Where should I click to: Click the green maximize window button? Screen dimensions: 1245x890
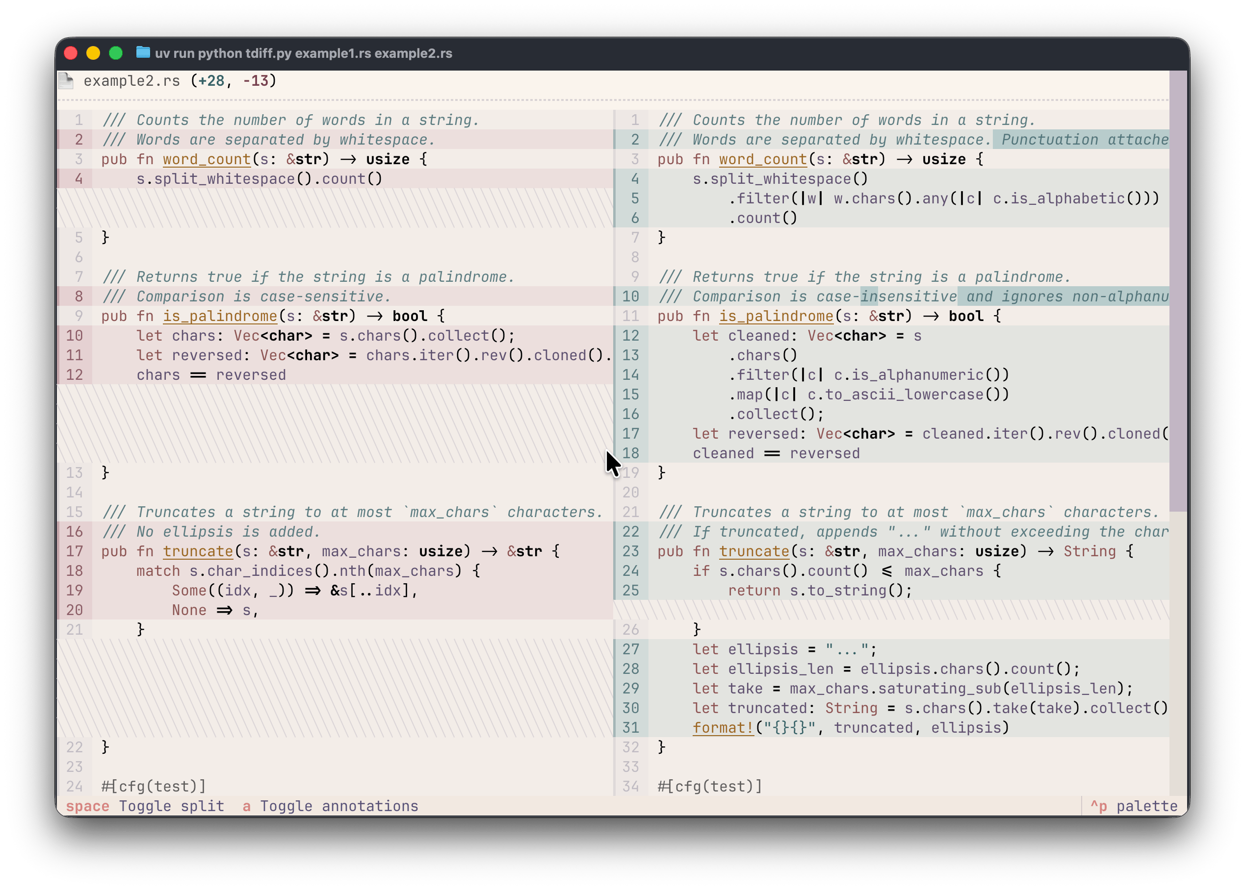(116, 53)
